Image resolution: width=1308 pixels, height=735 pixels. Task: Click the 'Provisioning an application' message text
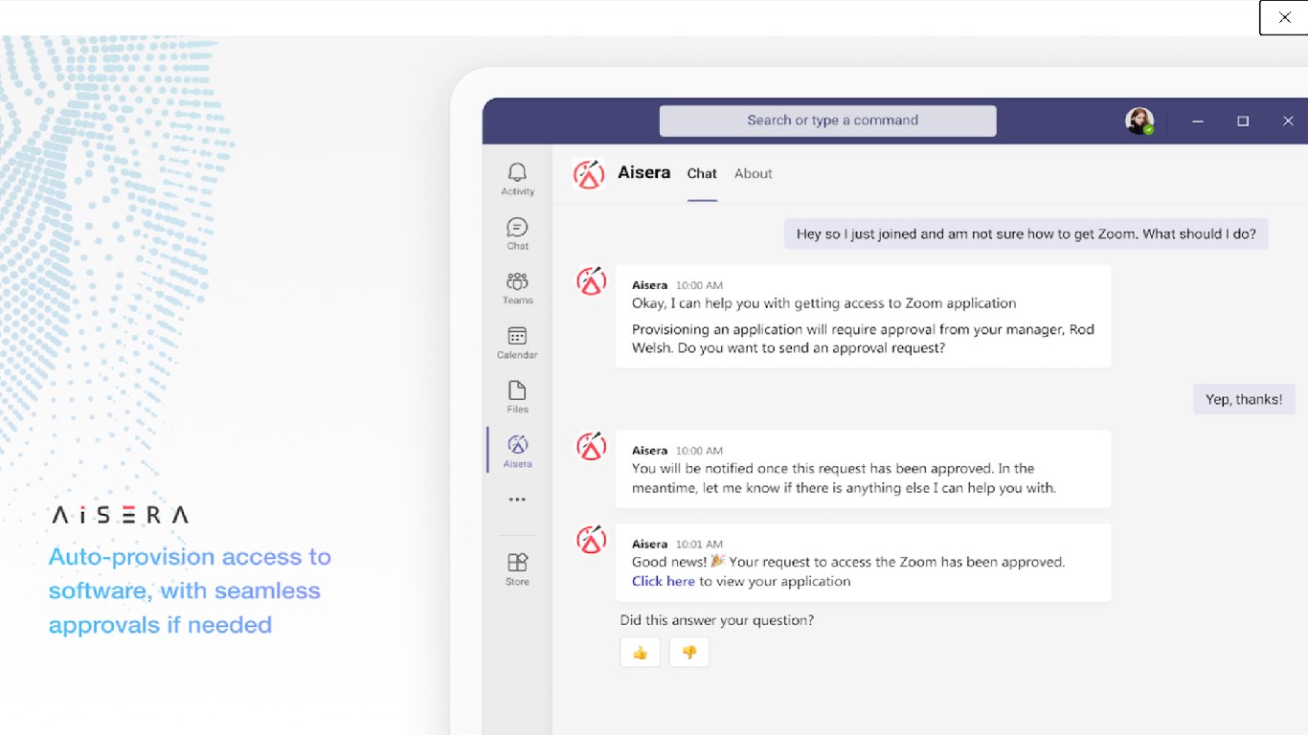[863, 339]
